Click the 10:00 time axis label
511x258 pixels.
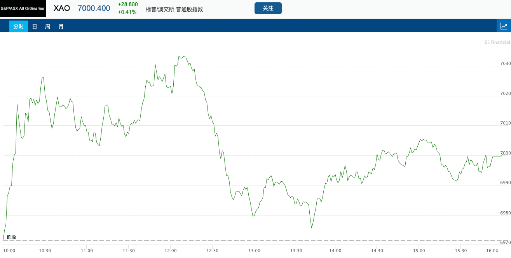coord(9,251)
